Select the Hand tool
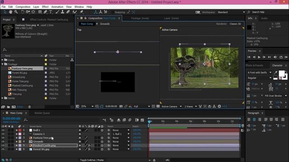The width and height of the screenshot is (289, 162). pyautogui.click(x=10, y=12)
